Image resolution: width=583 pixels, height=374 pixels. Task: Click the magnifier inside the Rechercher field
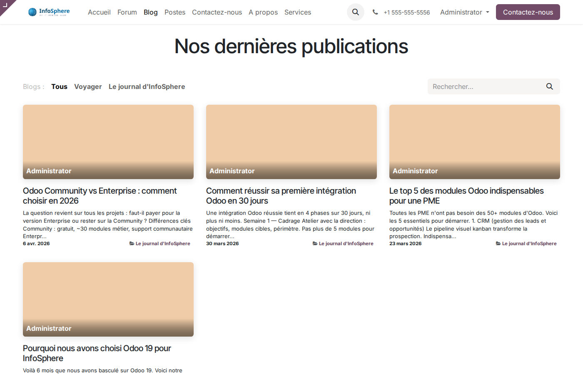point(549,86)
